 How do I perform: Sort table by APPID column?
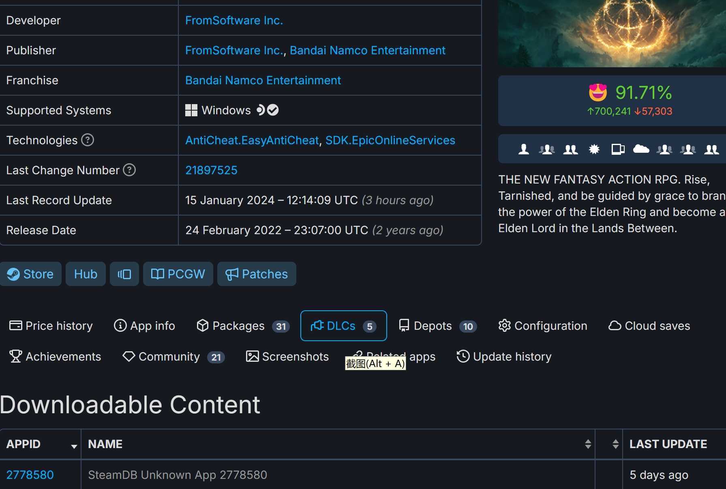coord(41,444)
